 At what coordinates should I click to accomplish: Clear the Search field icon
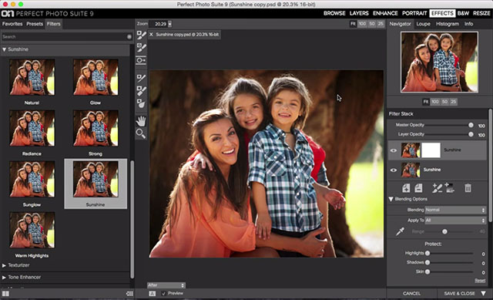(x=129, y=37)
